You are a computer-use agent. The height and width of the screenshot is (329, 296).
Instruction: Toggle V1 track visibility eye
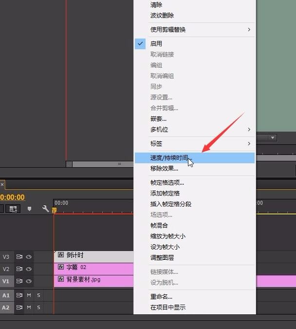pos(29,281)
